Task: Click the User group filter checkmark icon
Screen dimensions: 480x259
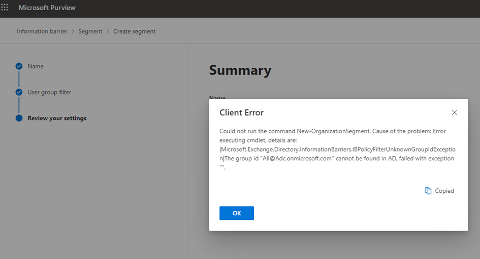Action: click(19, 92)
